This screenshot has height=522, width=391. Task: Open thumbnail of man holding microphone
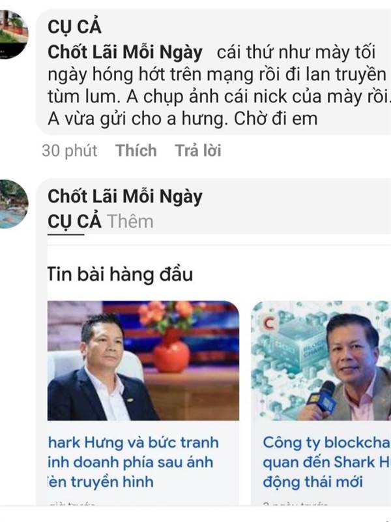tap(321, 361)
